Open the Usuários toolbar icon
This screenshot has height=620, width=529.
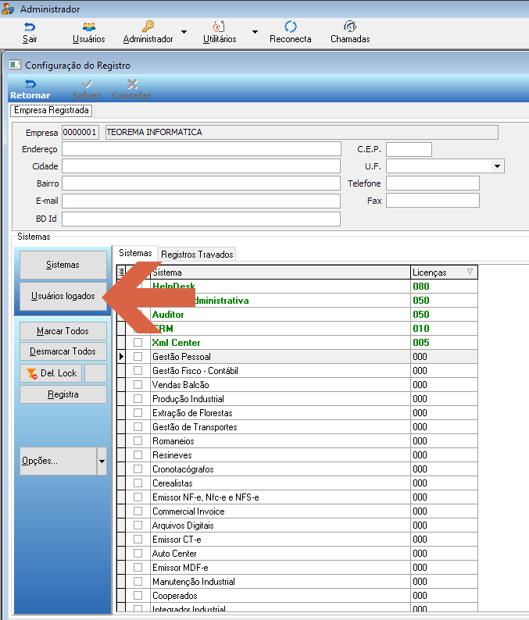pos(88,27)
